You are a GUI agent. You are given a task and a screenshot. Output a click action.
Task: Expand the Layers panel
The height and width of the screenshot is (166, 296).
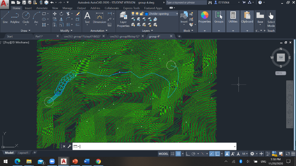147,31
